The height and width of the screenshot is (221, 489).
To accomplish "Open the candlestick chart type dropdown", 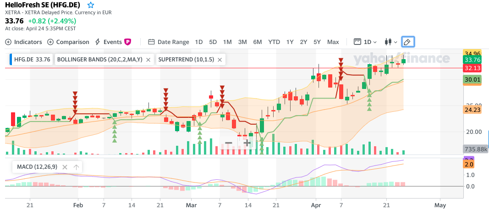I will [x=391, y=42].
